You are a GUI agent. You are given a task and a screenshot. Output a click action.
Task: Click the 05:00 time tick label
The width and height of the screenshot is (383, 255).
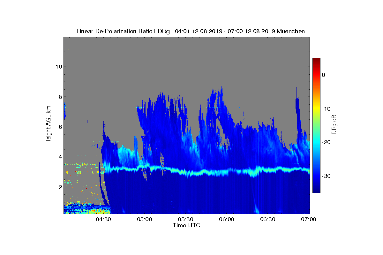pos(145,220)
